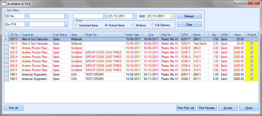Select the Unpicked Items radio button
This screenshot has height=116, width=262.
(76, 25)
